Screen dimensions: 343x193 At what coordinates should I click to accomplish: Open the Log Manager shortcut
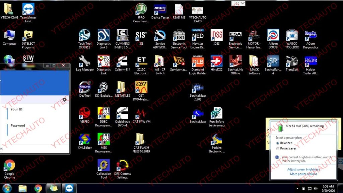[85, 63]
